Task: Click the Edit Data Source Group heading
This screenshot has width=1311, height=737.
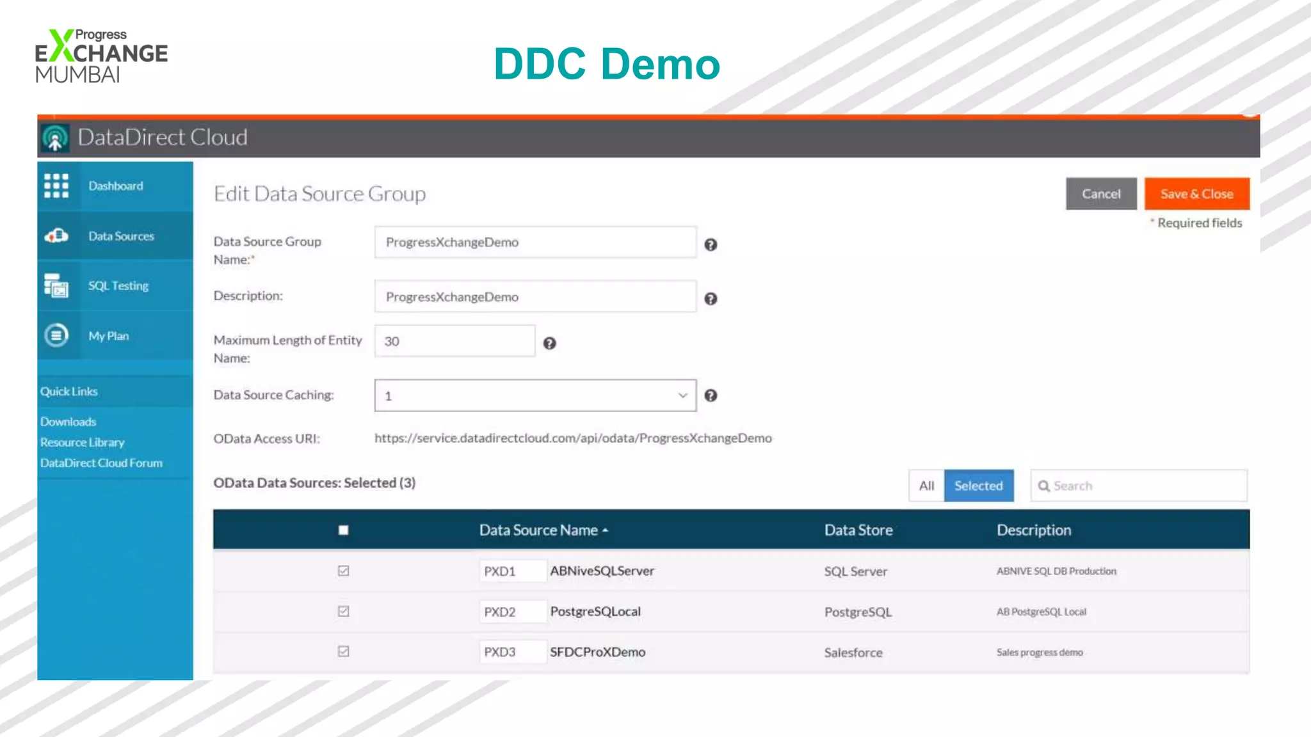Action: coord(319,194)
